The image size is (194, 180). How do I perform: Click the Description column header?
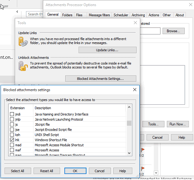tap(79, 108)
